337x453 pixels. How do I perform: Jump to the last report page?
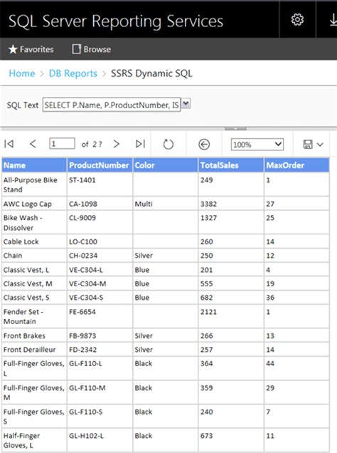pyautogui.click(x=140, y=144)
